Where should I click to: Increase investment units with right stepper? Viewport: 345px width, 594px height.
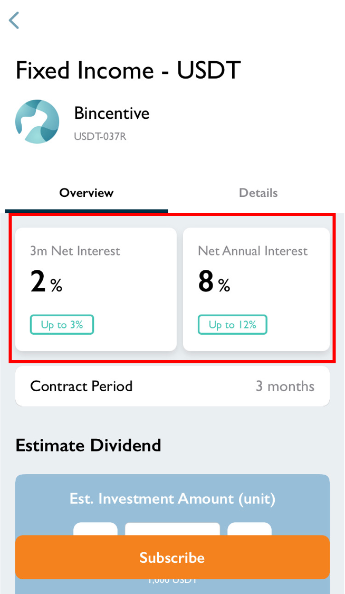[x=250, y=529]
